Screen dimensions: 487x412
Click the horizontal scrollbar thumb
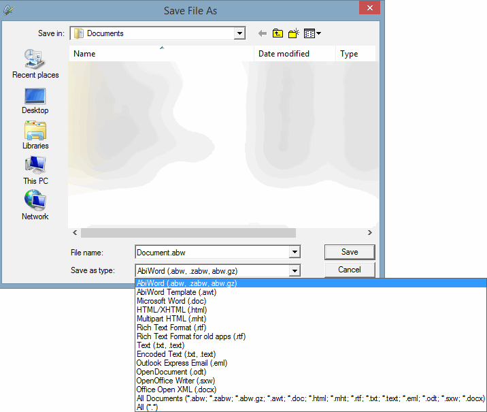pyautogui.click(x=188, y=233)
